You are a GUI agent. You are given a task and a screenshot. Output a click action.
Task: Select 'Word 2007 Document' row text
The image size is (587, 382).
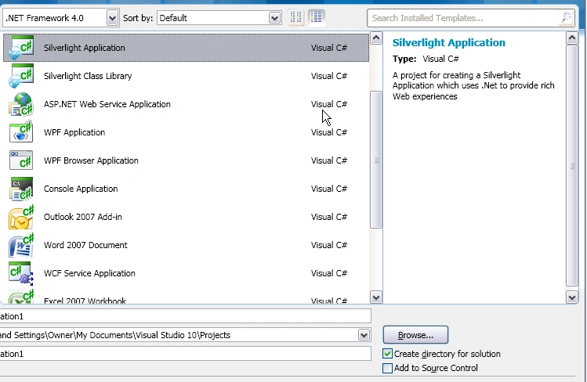85,245
